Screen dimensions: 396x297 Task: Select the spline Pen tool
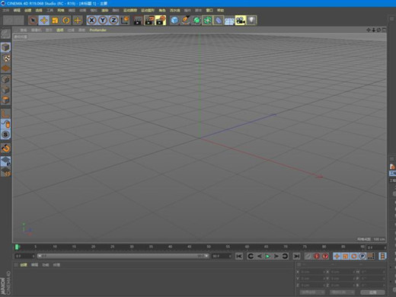coord(186,21)
